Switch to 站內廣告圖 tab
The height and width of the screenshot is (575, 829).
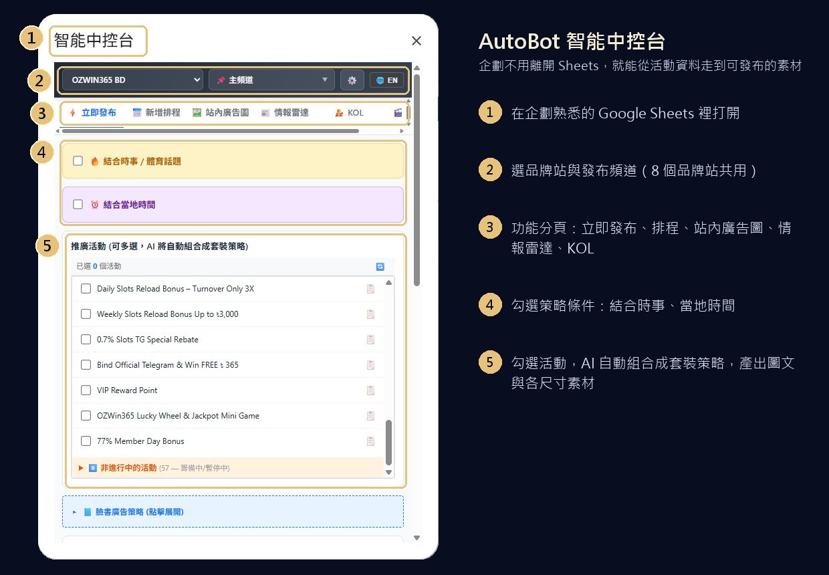pos(220,112)
